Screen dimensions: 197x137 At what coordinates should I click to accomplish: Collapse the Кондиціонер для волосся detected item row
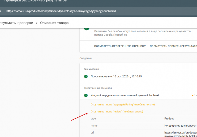tap(138, 96)
